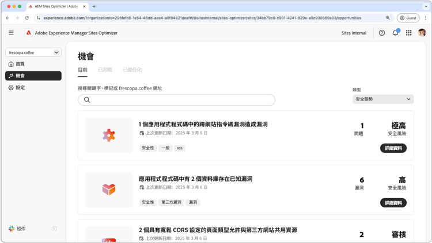Screen dimensions: 432x243
Task: Click calendar icon beside XSS update date
Action: [x=142, y=133]
